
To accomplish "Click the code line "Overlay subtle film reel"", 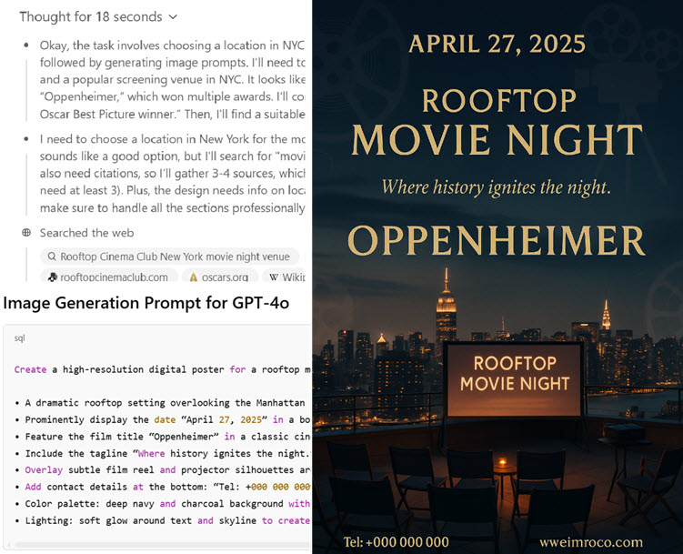I will [x=162, y=470].
